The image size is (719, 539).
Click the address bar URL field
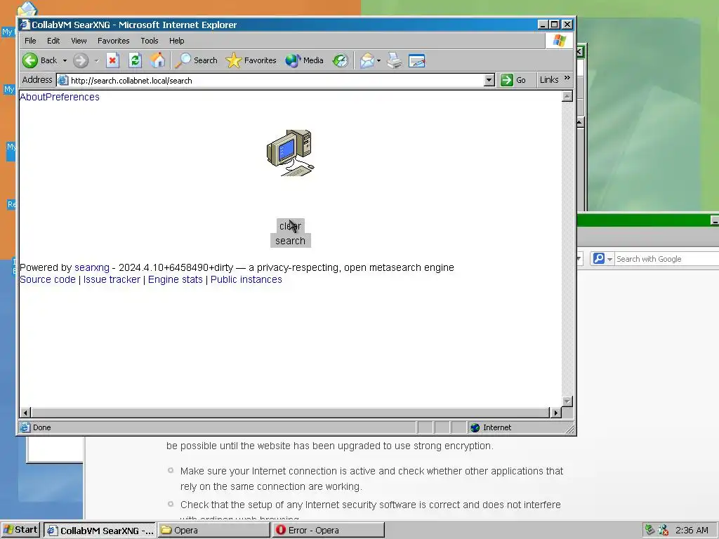pos(275,80)
